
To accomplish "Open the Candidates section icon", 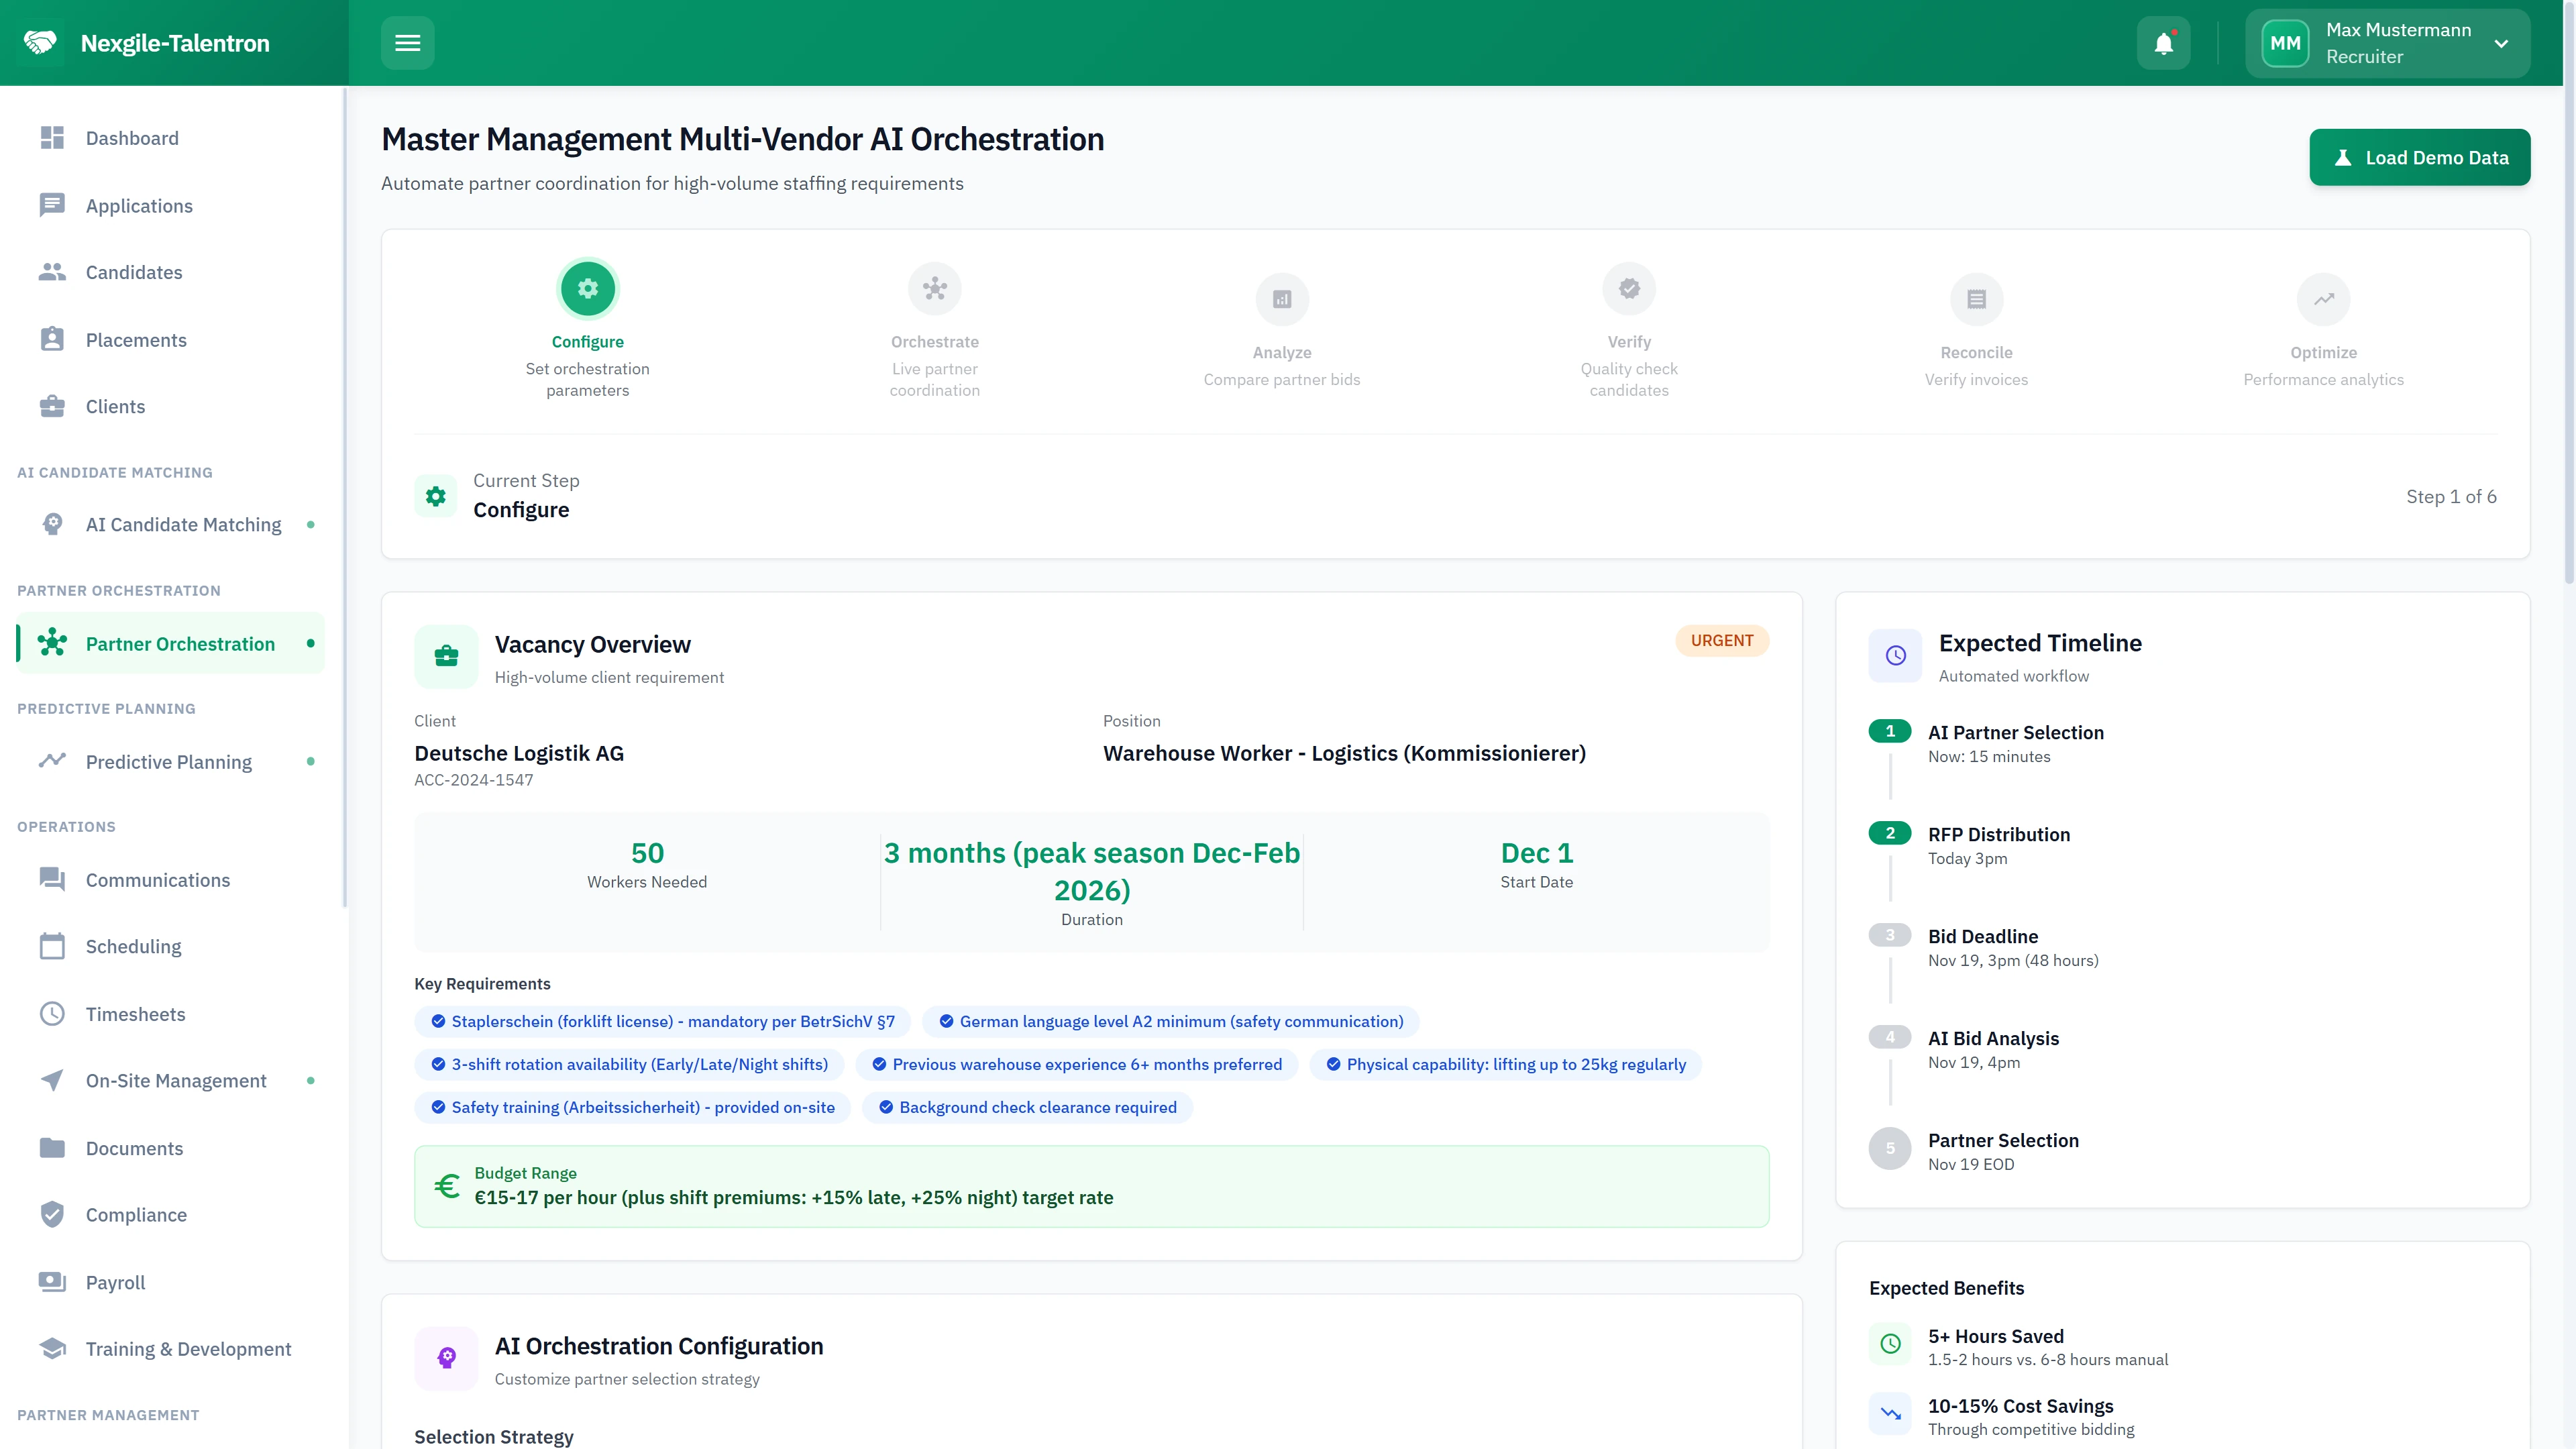I will (53, 271).
